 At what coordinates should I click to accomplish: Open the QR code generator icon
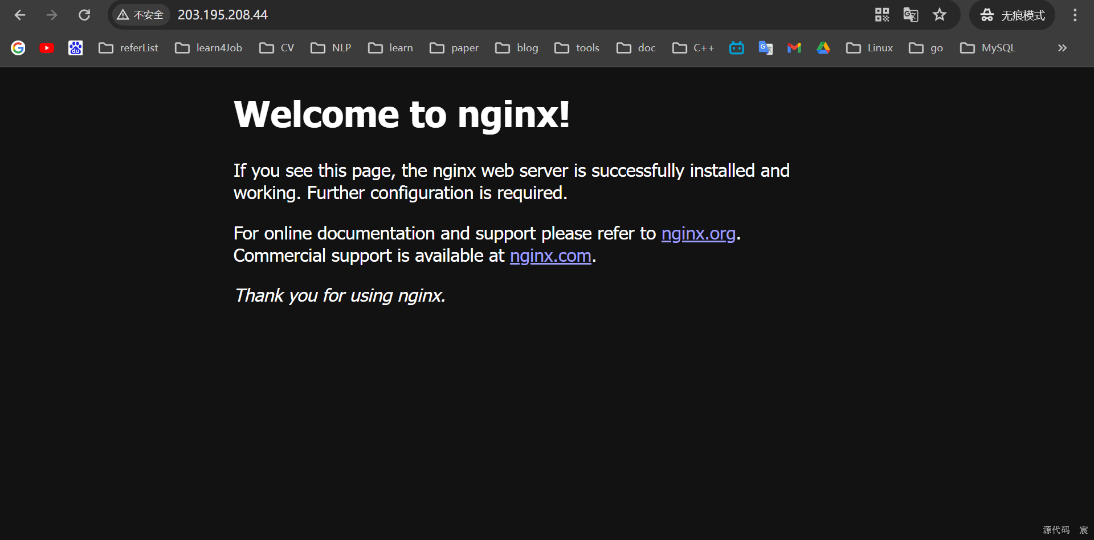(882, 15)
